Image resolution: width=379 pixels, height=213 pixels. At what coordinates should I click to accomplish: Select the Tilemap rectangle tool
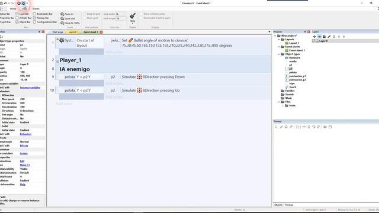[x=286, y=127]
